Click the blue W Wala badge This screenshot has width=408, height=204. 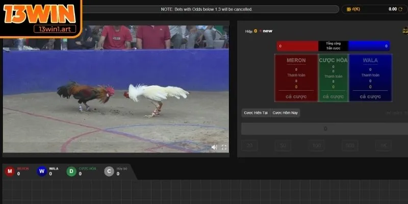click(x=42, y=171)
